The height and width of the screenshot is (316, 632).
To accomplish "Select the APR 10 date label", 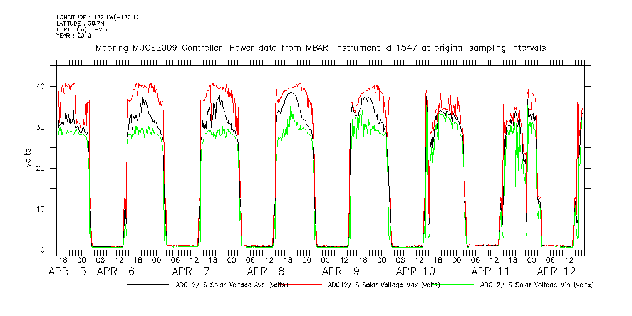I will click(x=417, y=272).
